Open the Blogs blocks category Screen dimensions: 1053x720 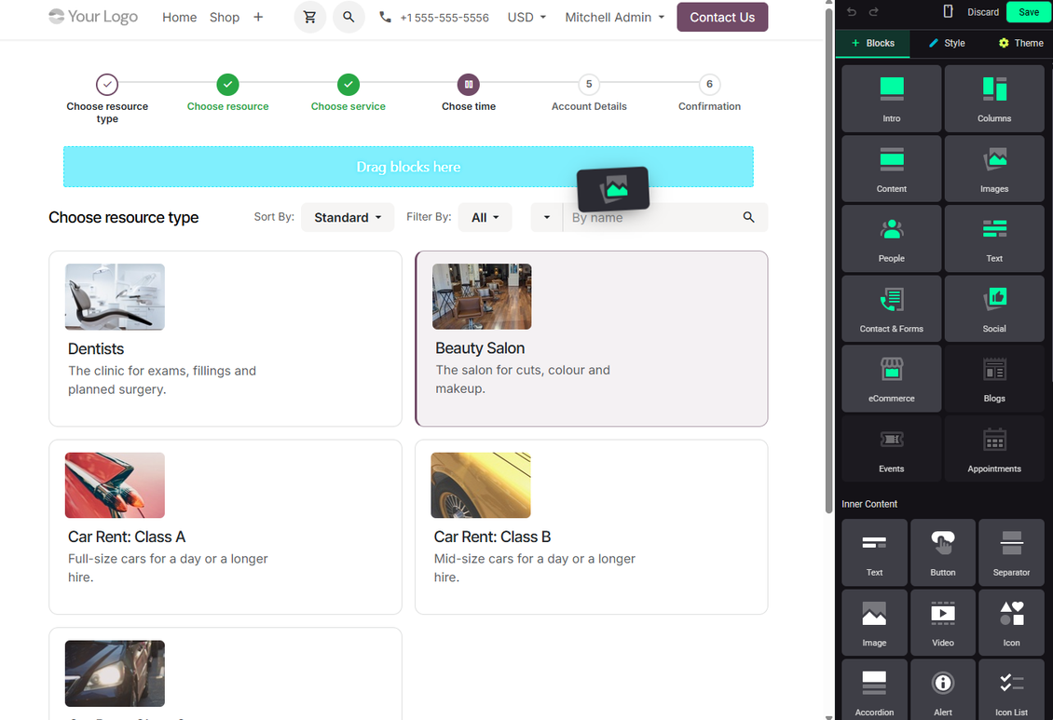tap(994, 378)
